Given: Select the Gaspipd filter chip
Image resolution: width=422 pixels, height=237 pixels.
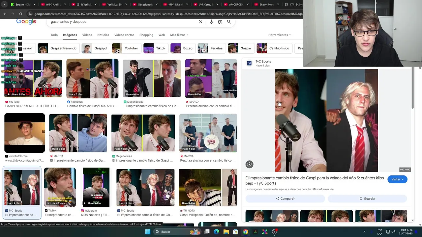Looking at the screenshot, I should click(x=96, y=48).
